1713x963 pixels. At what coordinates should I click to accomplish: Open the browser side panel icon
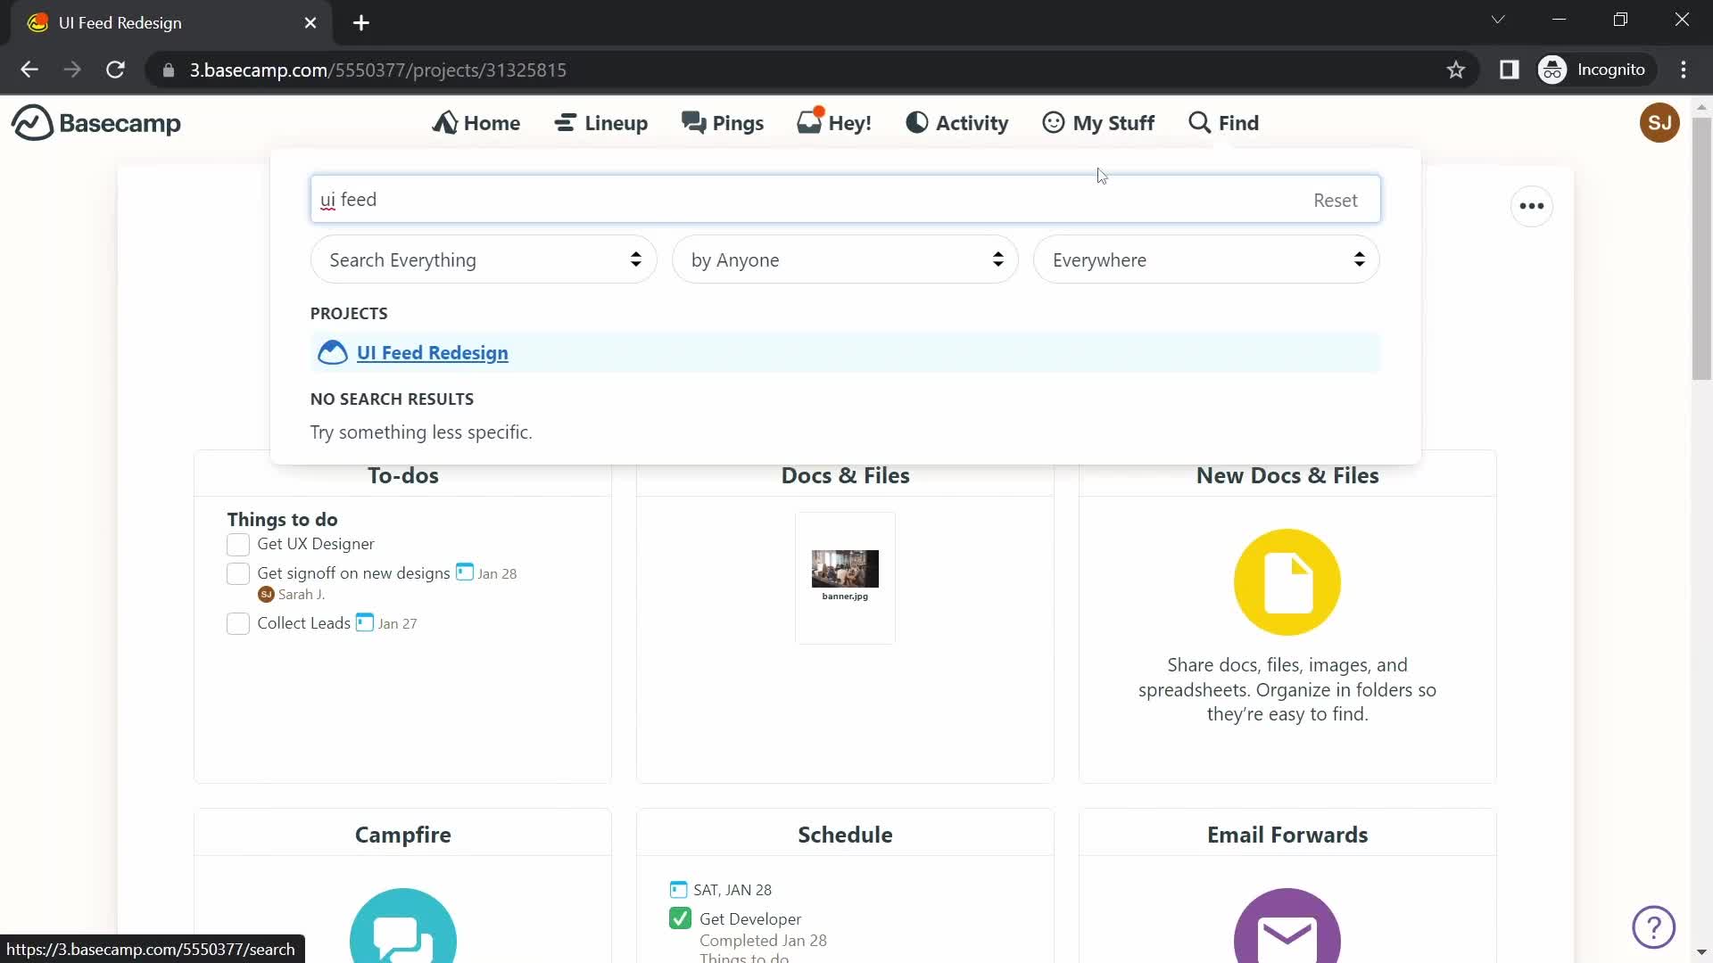pos(1510,70)
